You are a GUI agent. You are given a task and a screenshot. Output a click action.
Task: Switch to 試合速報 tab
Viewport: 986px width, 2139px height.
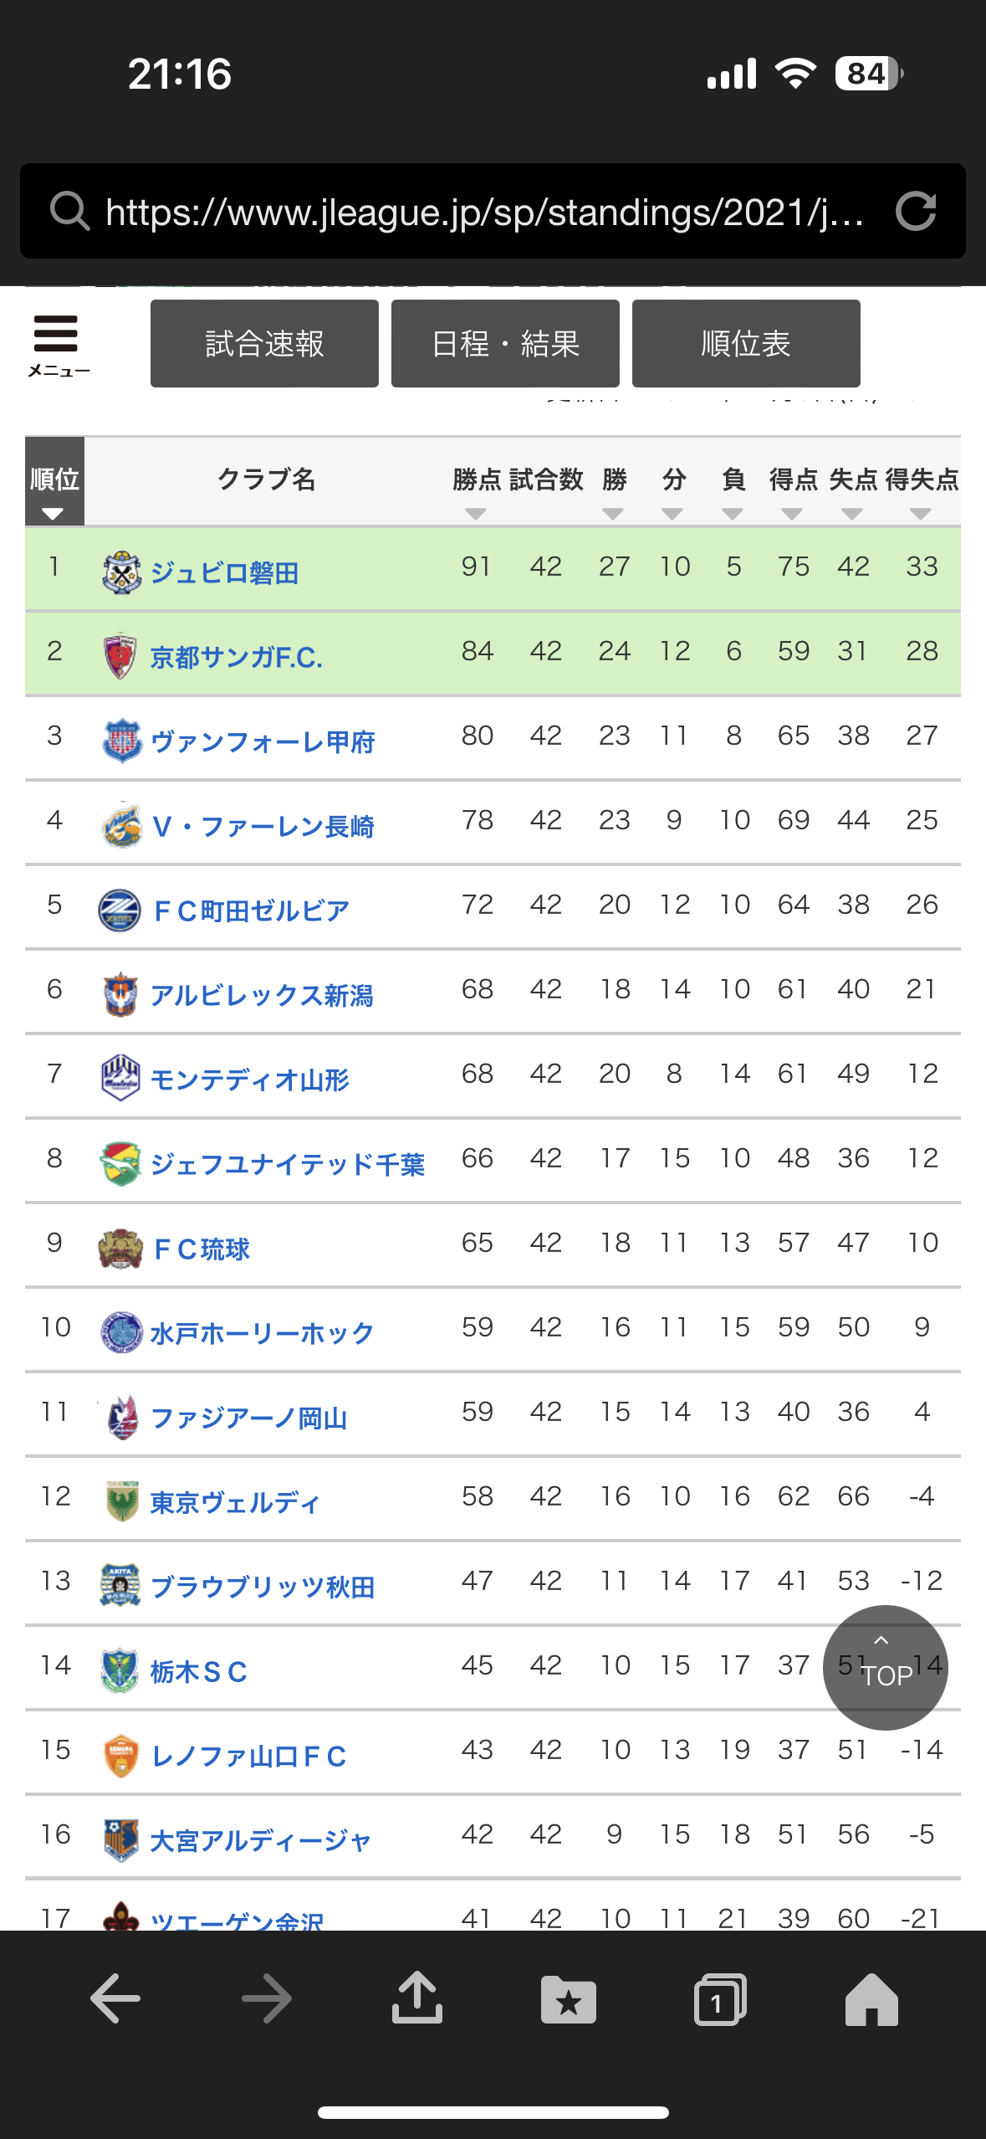point(264,344)
